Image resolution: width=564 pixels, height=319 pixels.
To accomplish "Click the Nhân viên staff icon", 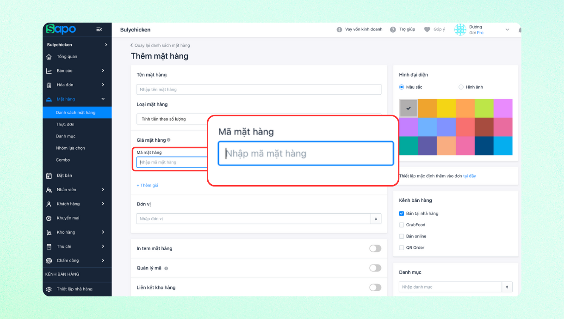I will [49, 190].
